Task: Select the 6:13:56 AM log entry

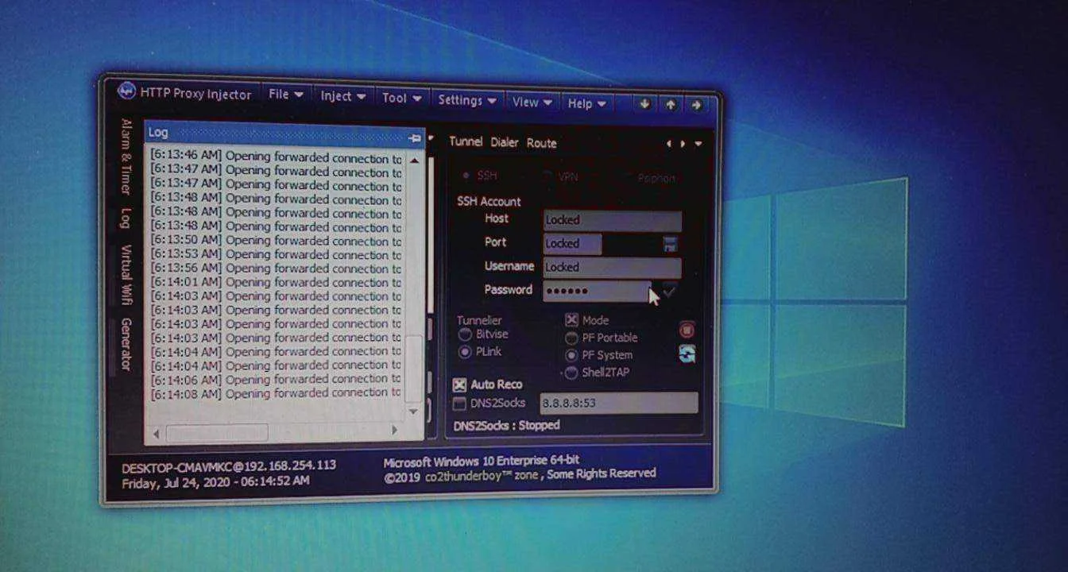Action: [x=276, y=268]
